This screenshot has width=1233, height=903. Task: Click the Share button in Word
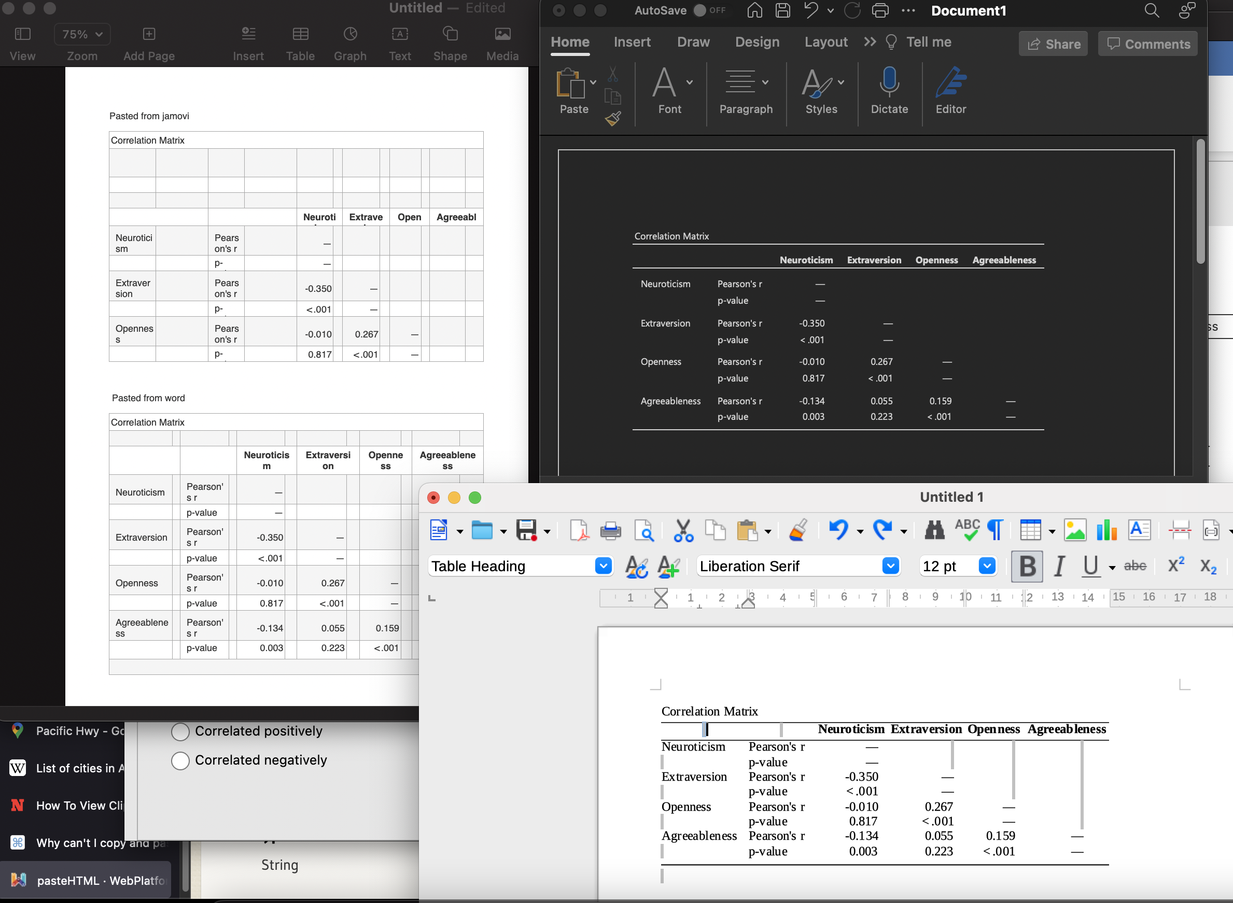point(1053,44)
